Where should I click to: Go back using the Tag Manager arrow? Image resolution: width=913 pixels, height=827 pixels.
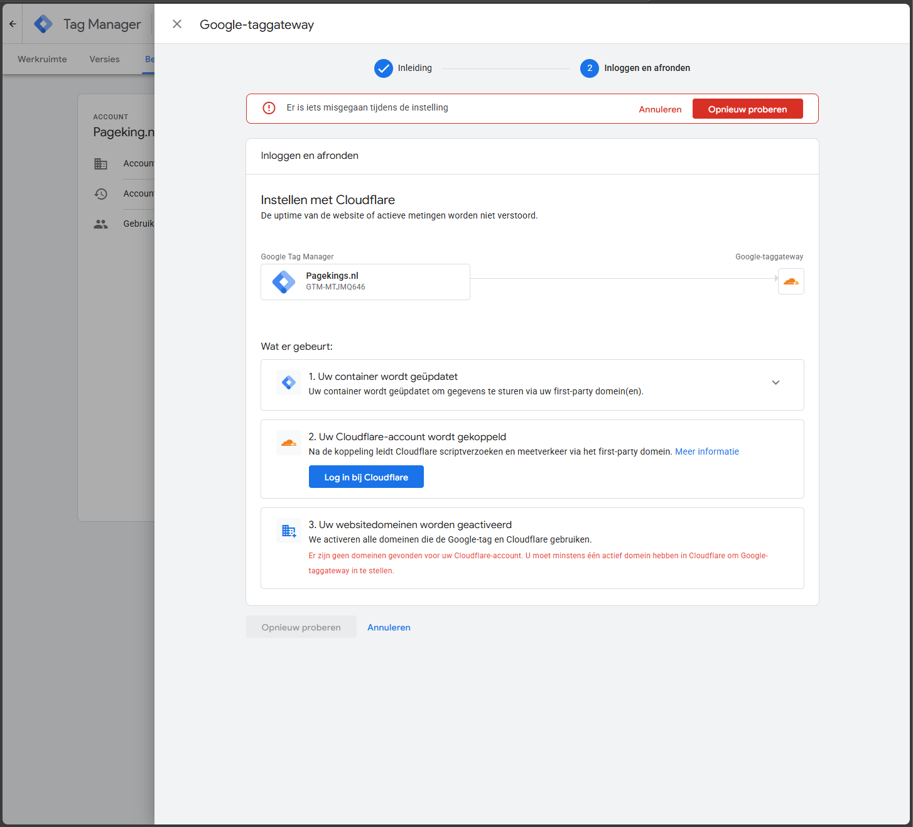[x=13, y=24]
